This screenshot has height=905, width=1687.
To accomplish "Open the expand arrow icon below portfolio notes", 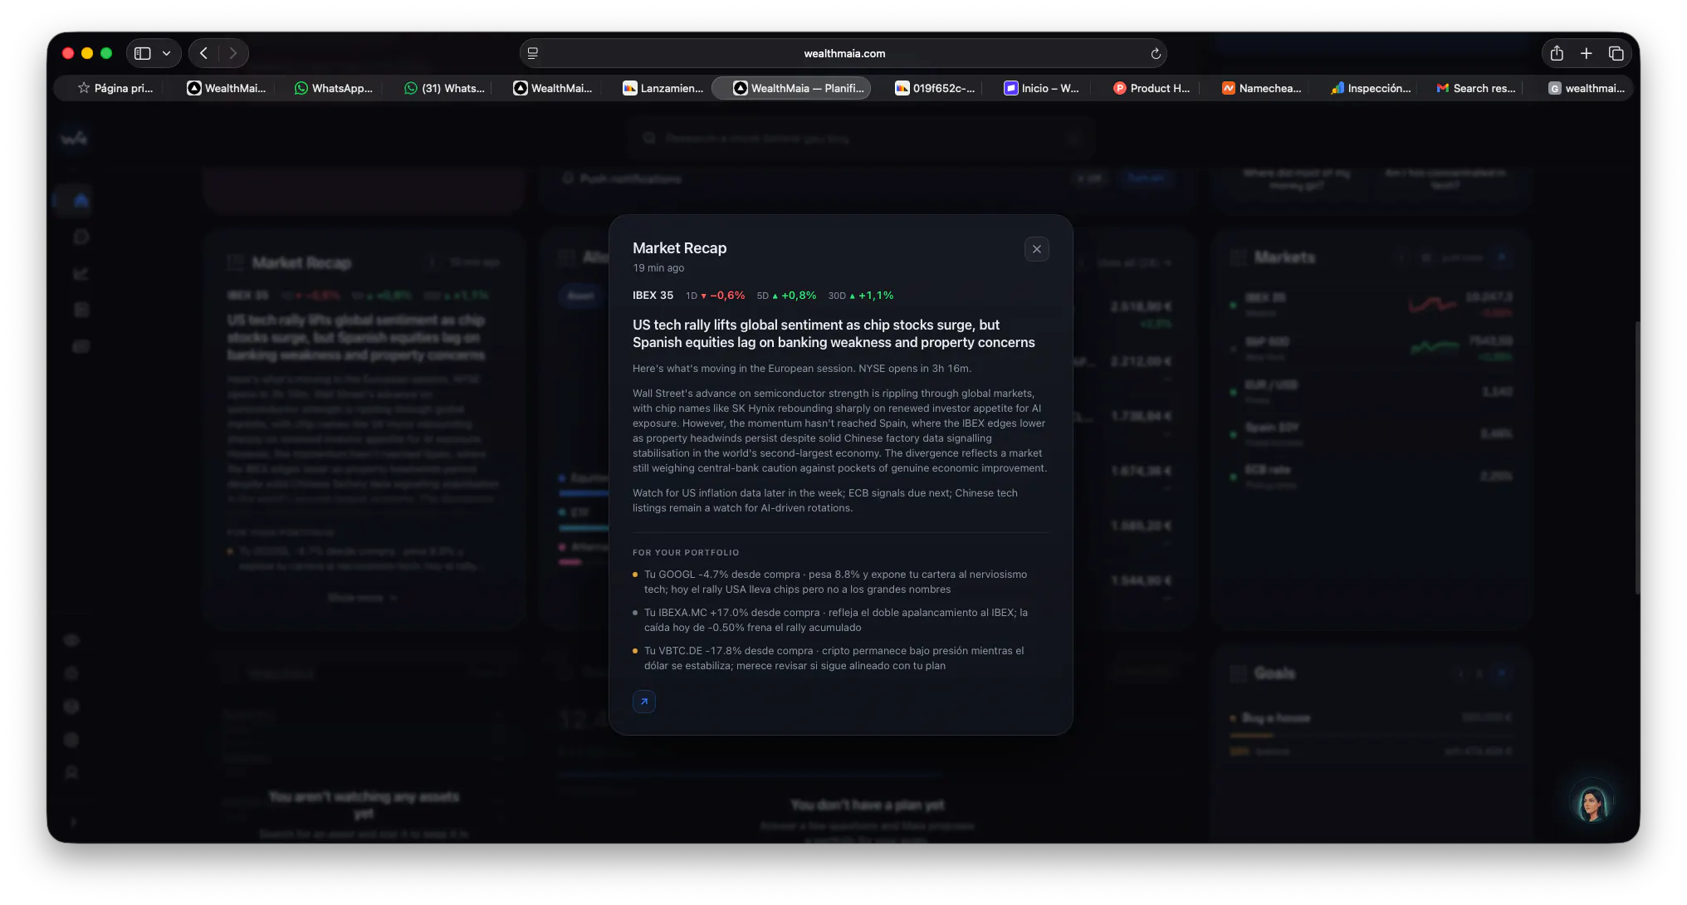I will [x=643, y=702].
